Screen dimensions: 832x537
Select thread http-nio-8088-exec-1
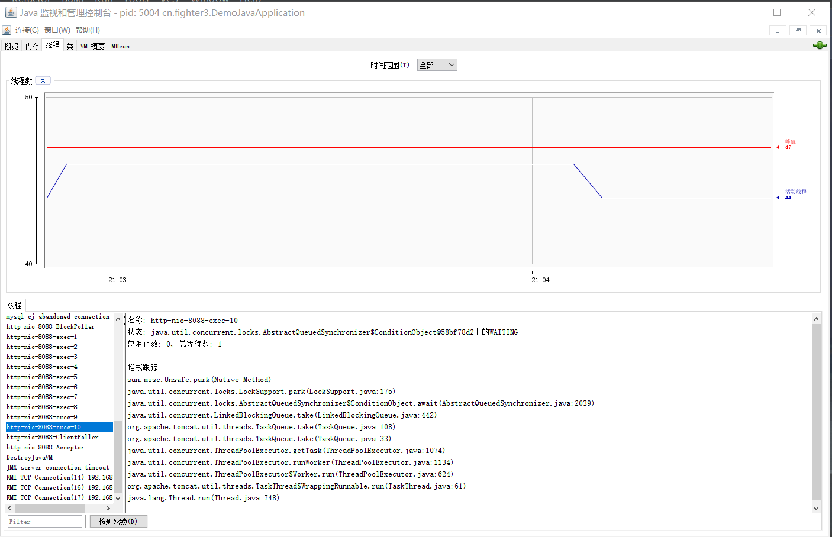point(59,337)
